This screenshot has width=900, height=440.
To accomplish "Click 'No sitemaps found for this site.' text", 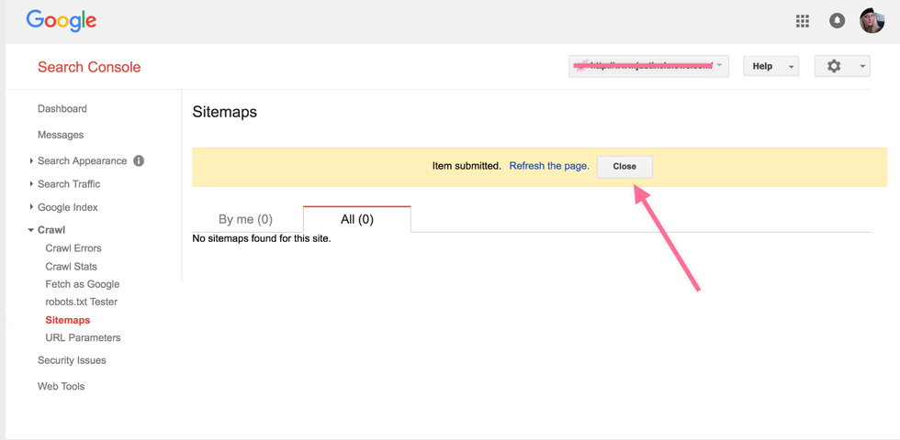I will point(262,238).
